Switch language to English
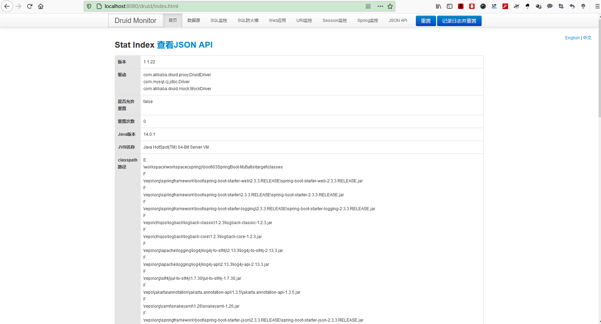Viewport: 601px width, 324px height. click(x=572, y=38)
